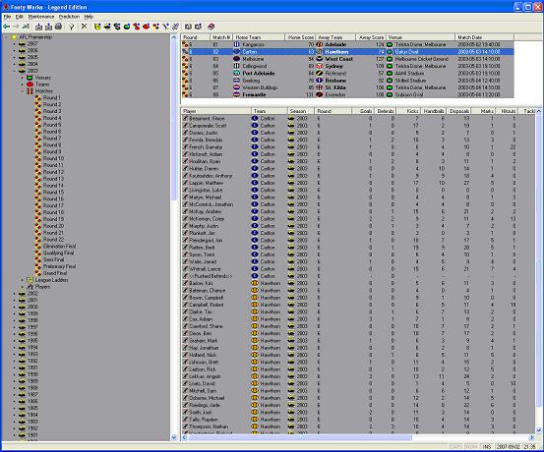Click the Players icon in tree
544x452 pixels.
[x=30, y=287]
